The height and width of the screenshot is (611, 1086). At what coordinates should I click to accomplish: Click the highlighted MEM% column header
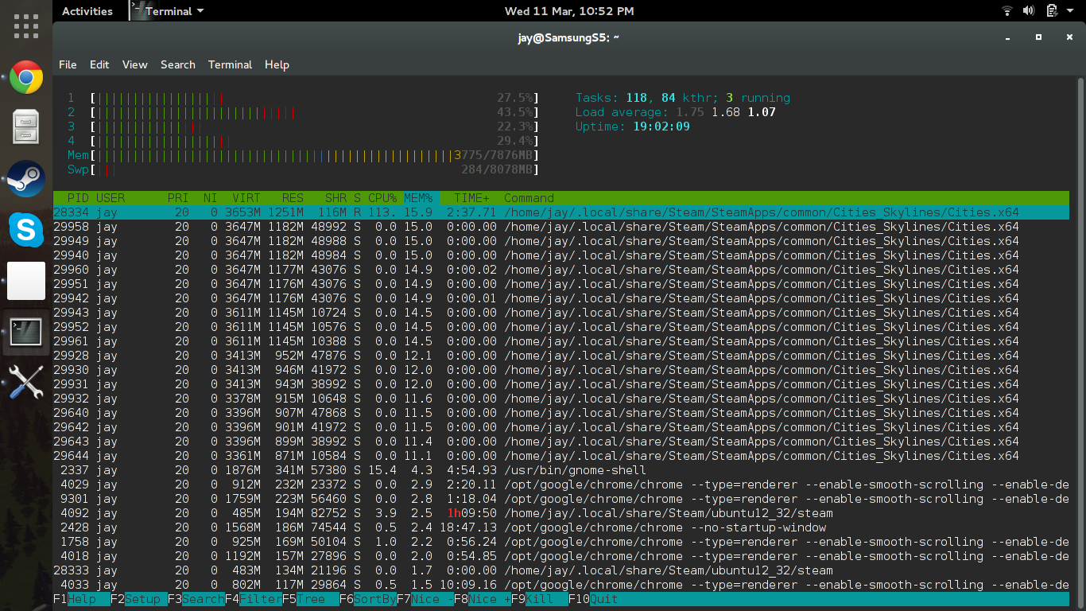[418, 198]
